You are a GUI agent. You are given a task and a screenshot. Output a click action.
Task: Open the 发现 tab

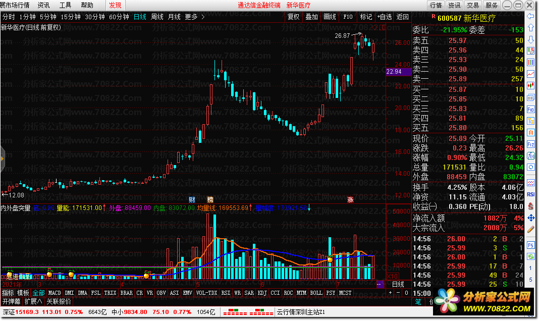(x=115, y=5)
